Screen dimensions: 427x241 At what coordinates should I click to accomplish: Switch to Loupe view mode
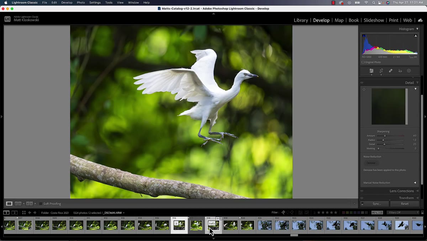click(9, 204)
